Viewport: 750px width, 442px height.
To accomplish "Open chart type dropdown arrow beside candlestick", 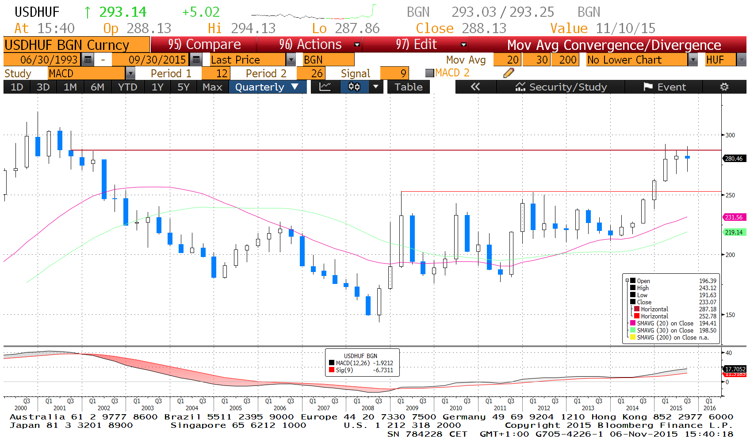I will coord(376,87).
